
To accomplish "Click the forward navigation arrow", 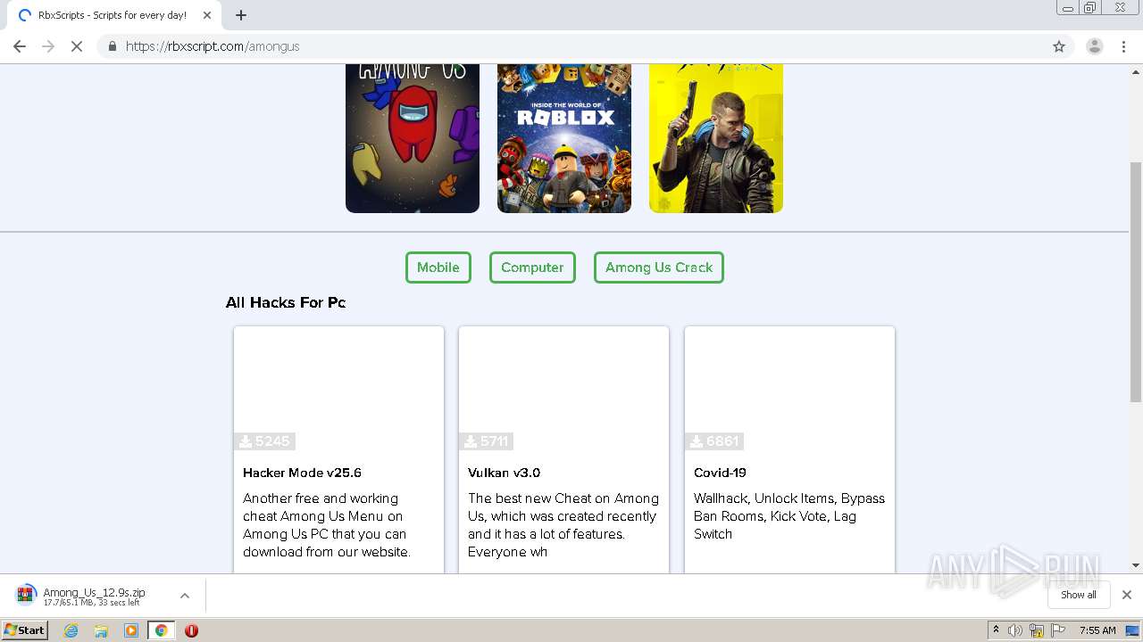I will [48, 46].
